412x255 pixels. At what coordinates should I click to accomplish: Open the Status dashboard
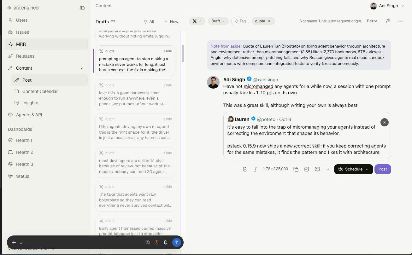coord(46,176)
